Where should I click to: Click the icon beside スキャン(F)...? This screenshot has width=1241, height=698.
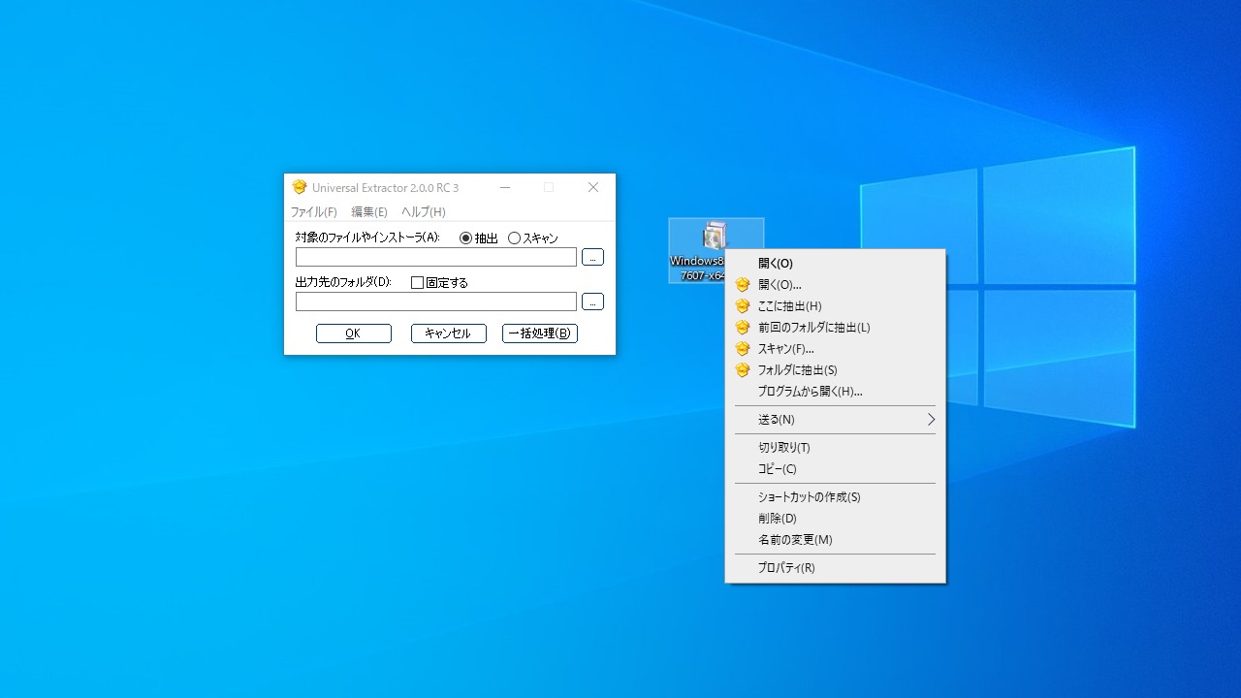[743, 349]
